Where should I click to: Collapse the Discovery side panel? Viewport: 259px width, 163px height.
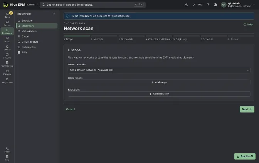click(54, 14)
